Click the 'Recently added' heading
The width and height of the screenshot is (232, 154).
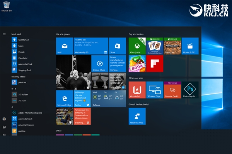[18, 77]
